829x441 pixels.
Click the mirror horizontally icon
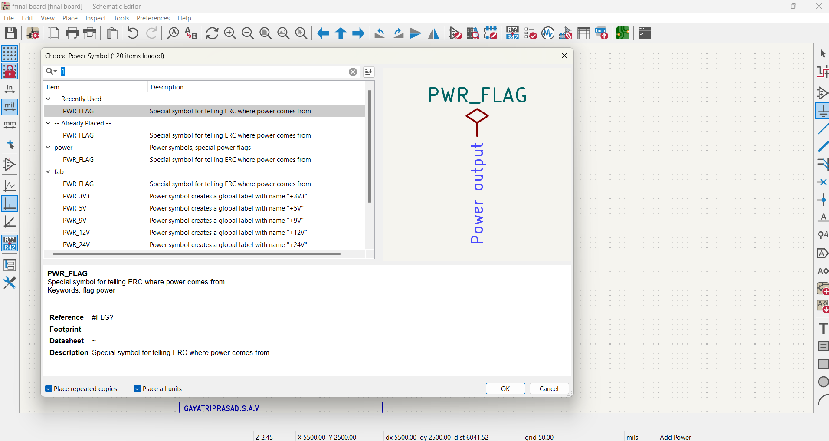(433, 33)
